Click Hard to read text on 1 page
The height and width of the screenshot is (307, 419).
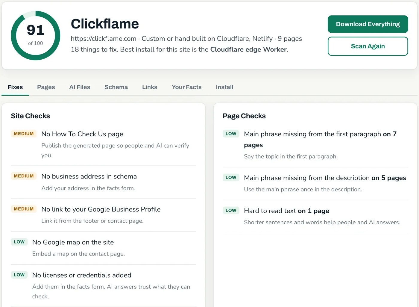tap(286, 211)
